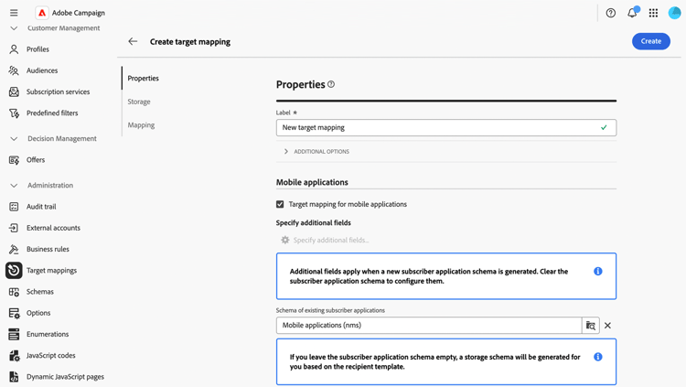Open External accounts link
Screen dimensions: 686x387
(53, 228)
